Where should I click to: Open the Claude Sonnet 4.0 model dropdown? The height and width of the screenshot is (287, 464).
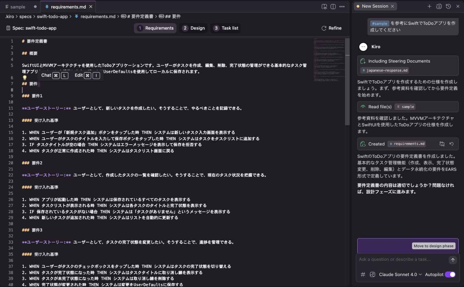pos(400,274)
